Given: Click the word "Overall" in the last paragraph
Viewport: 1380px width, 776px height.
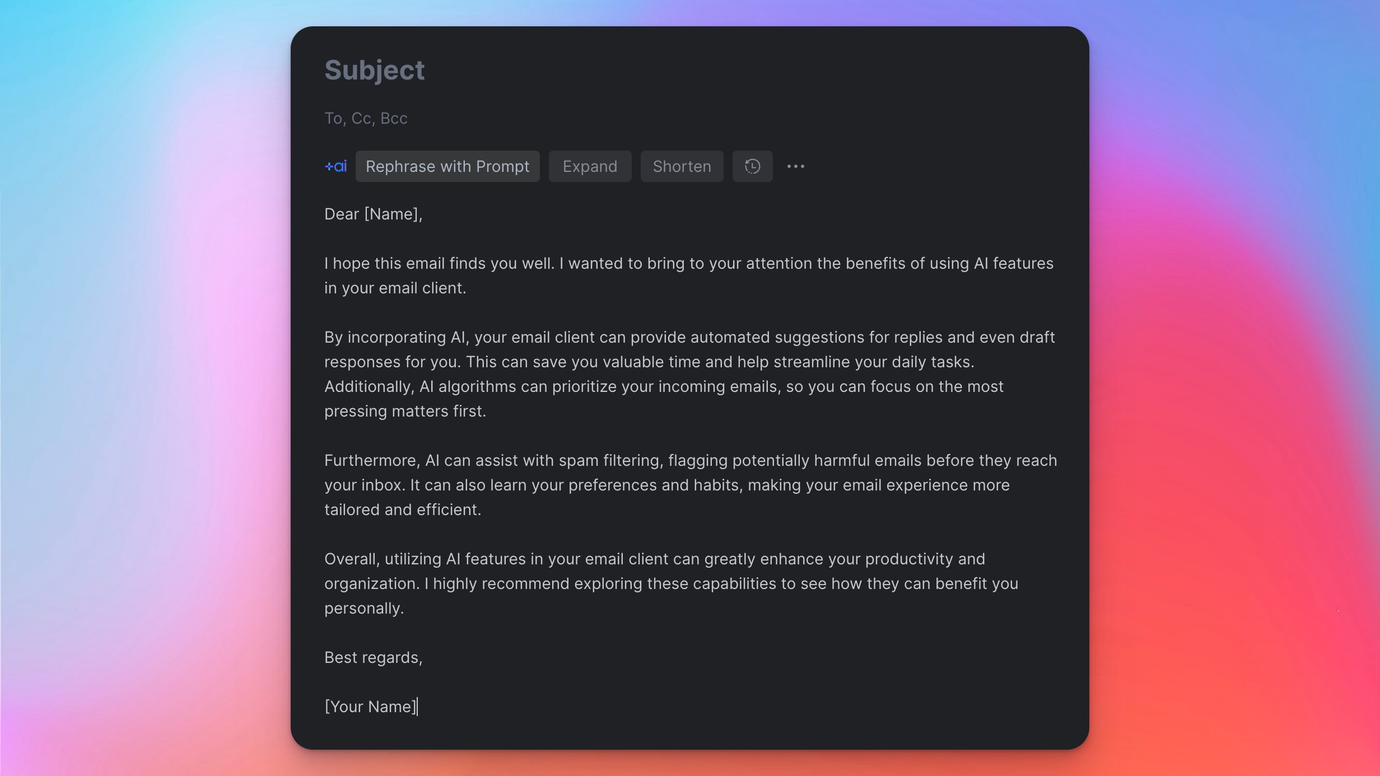Looking at the screenshot, I should tap(351, 559).
